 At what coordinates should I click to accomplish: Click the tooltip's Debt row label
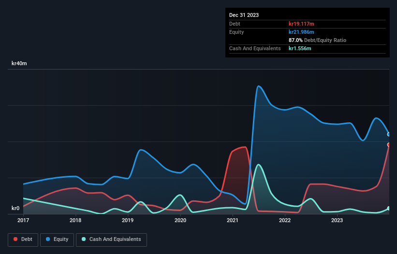pos(235,24)
